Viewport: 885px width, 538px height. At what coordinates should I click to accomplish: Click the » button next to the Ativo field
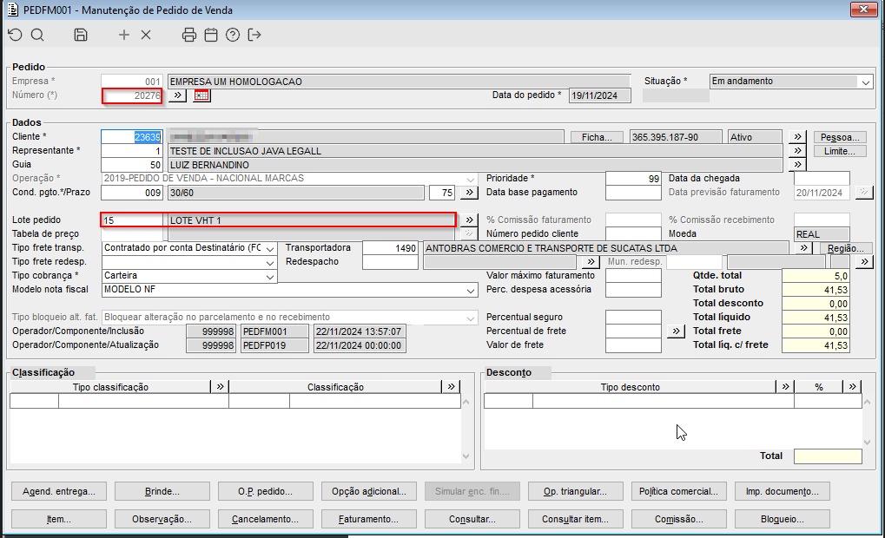click(x=797, y=136)
